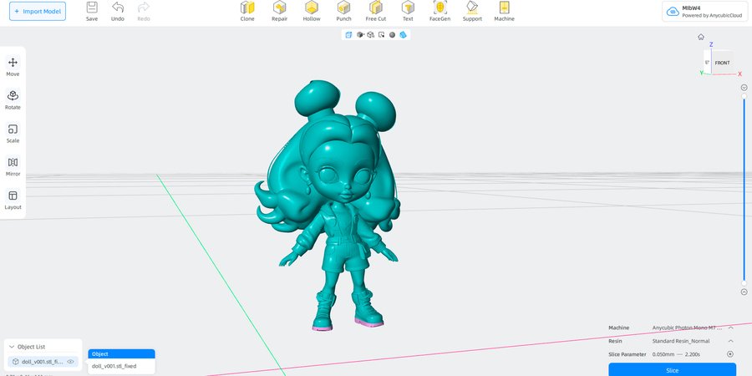This screenshot has height=376, width=752.
Task: Select the Mirror tool in sidebar
Action: pos(13,166)
